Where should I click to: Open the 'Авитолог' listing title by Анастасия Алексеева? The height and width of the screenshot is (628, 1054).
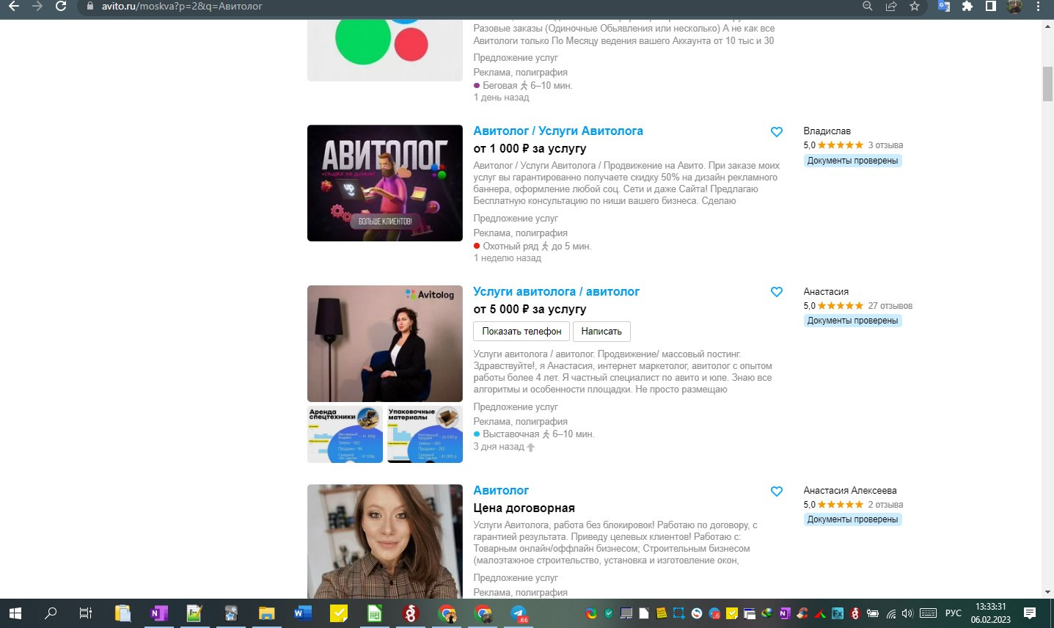tap(501, 491)
